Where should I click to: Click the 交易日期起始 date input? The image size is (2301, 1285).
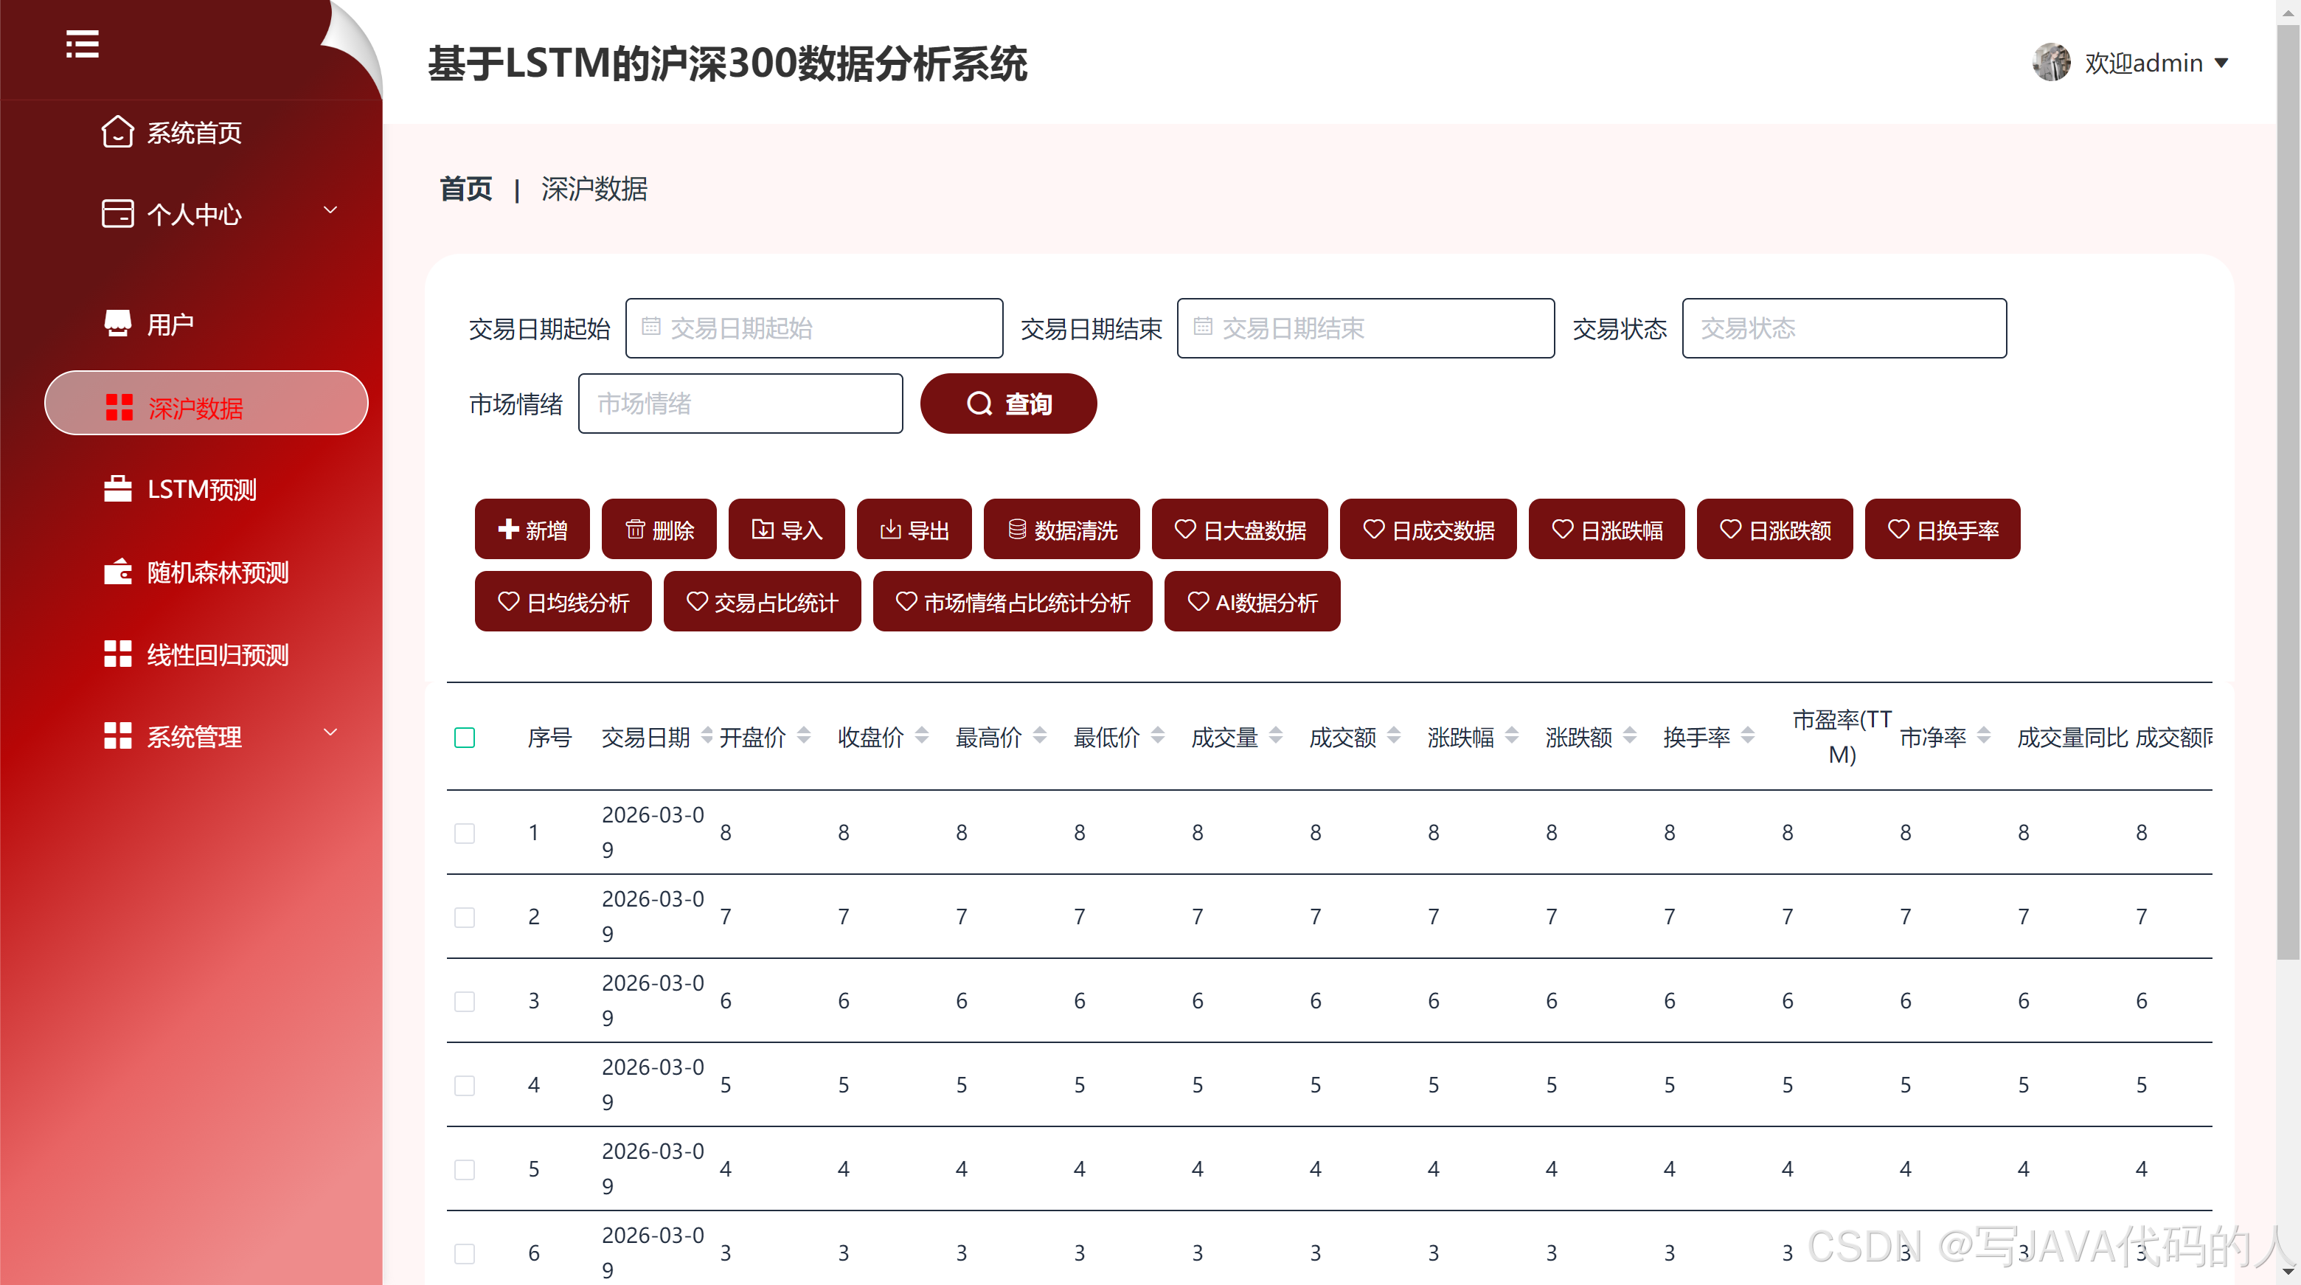(813, 328)
